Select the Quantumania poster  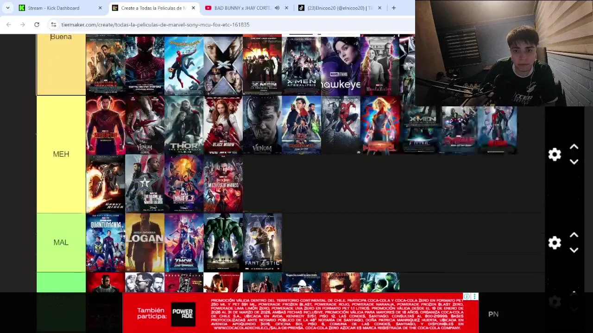pos(105,243)
